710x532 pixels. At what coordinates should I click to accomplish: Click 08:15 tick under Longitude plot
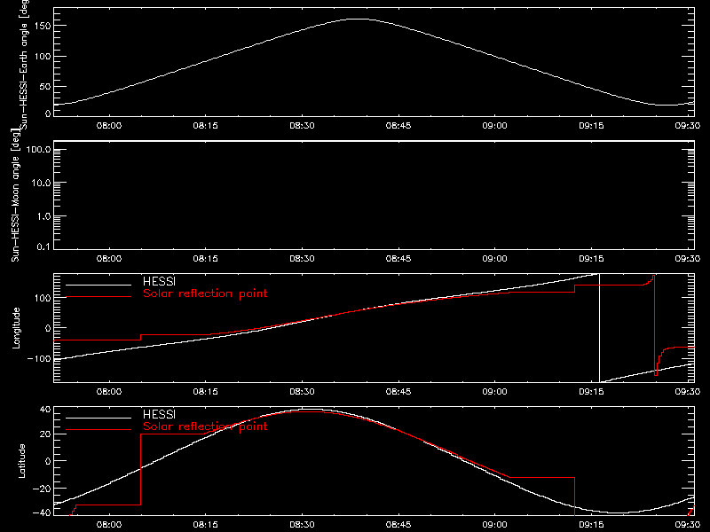tap(206, 391)
